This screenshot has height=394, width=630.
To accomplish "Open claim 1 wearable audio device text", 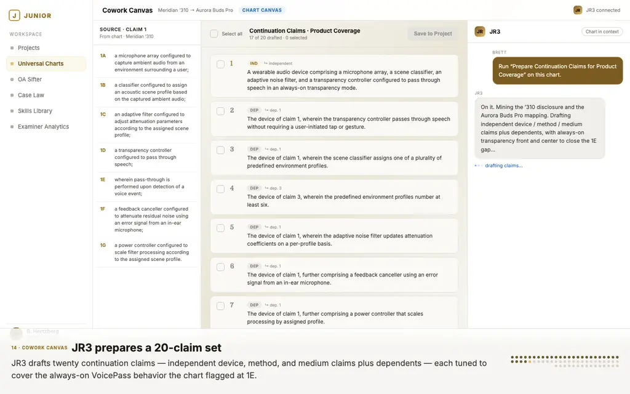I will [345, 80].
